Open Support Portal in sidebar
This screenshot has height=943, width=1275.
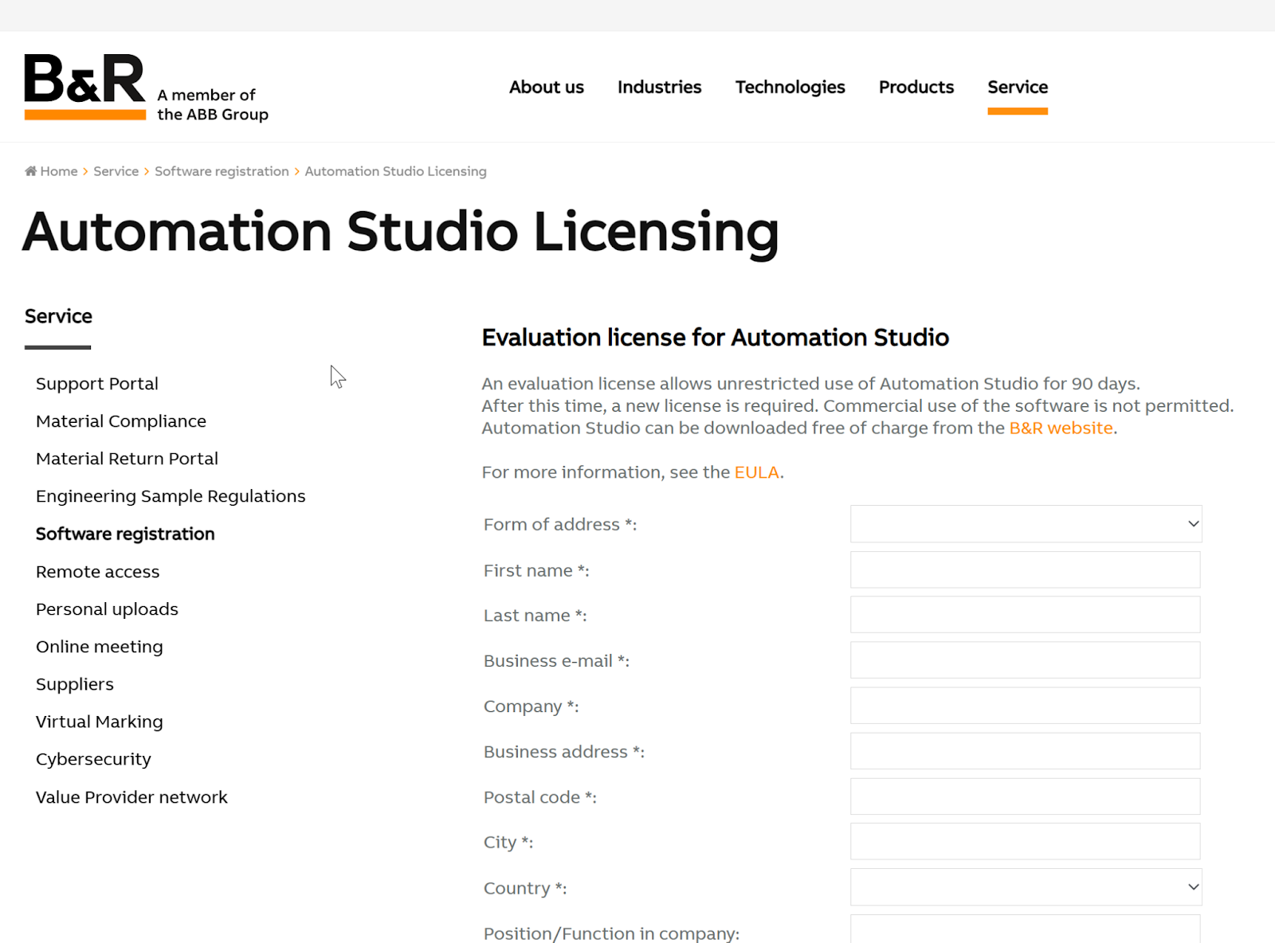click(x=97, y=384)
